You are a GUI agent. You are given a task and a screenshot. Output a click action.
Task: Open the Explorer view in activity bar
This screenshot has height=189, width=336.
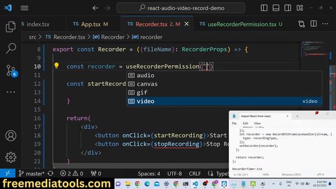click(x=10, y=27)
